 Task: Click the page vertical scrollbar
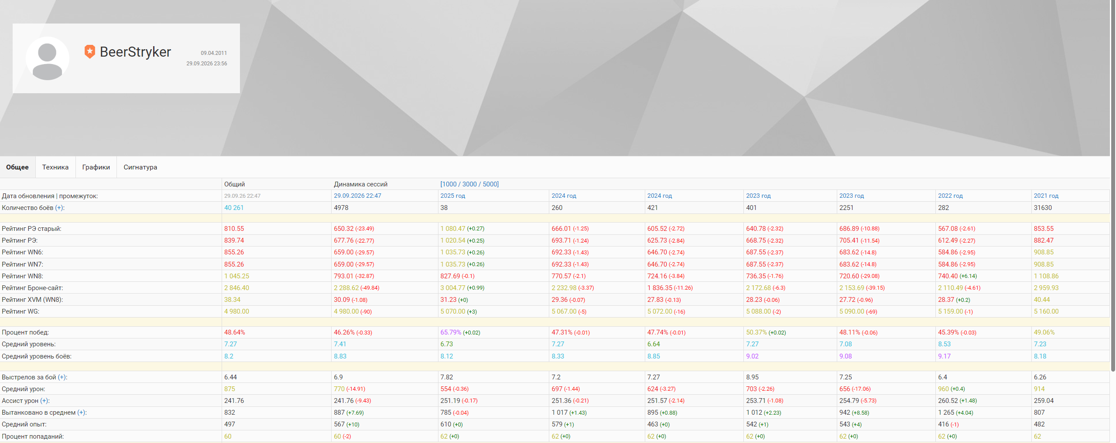point(1113,186)
